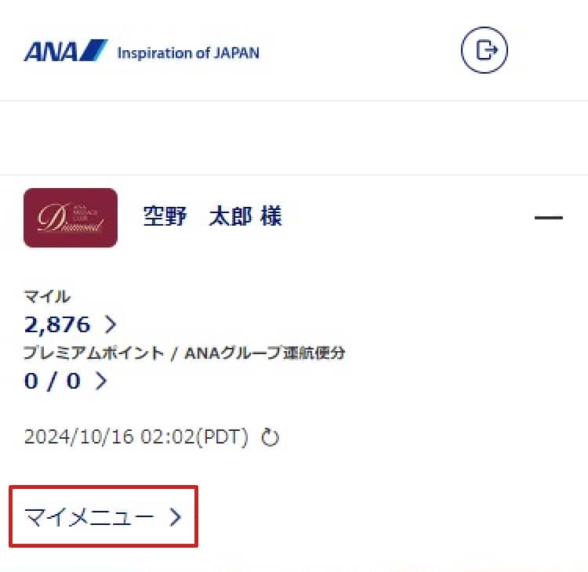Viewport: 588px width, 572px height.
Task: Click the first 0 in premium points
Action: (31, 382)
